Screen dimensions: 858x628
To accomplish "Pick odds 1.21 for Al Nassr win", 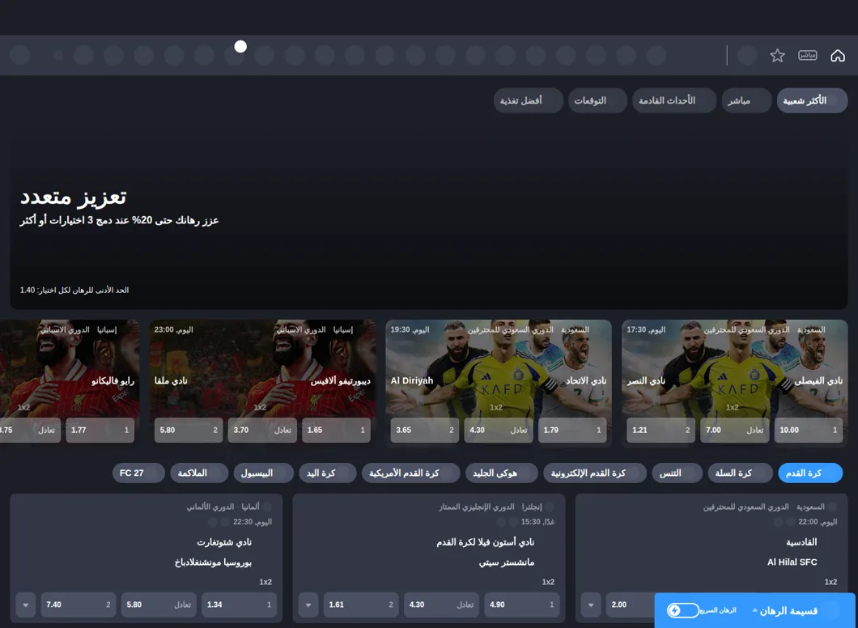I will coord(660,431).
